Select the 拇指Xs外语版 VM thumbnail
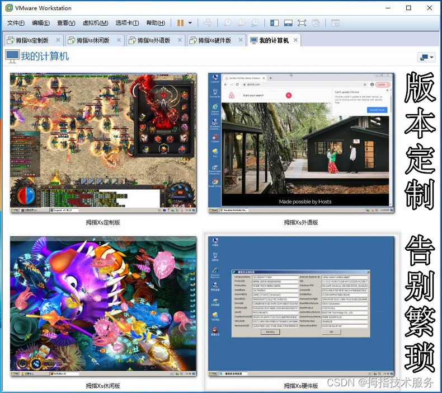Image resolution: width=442 pixels, height=393 pixels. click(x=301, y=143)
